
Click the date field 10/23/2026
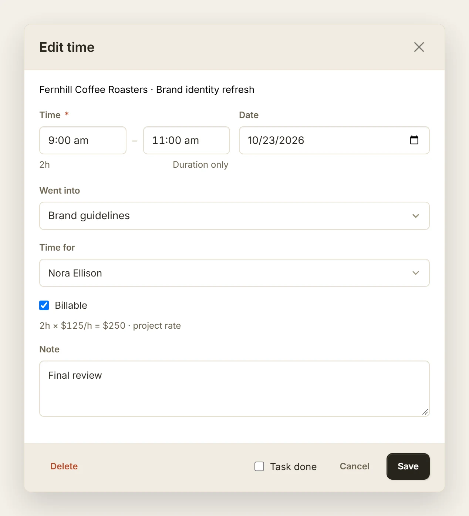[x=334, y=140]
